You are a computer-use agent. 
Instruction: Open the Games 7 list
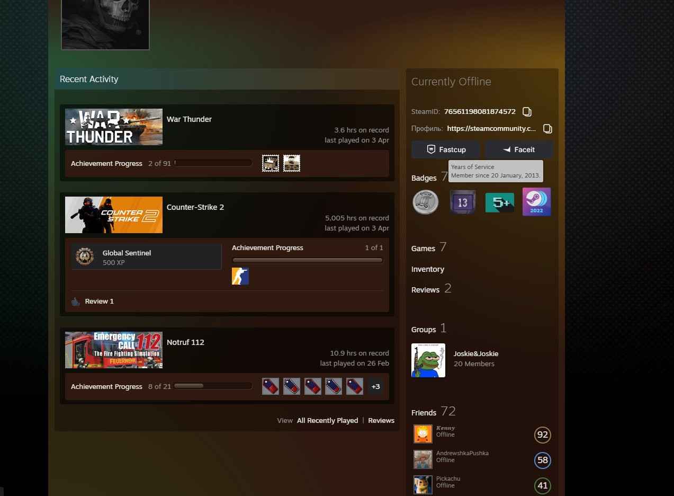pyautogui.click(x=429, y=247)
